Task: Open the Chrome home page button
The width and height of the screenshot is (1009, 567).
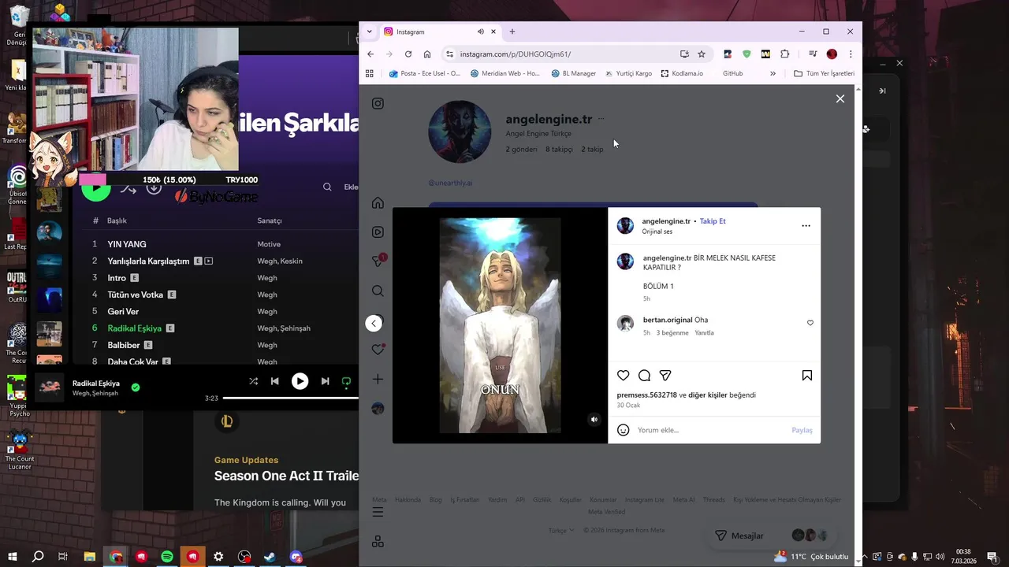Action: pyautogui.click(x=426, y=54)
